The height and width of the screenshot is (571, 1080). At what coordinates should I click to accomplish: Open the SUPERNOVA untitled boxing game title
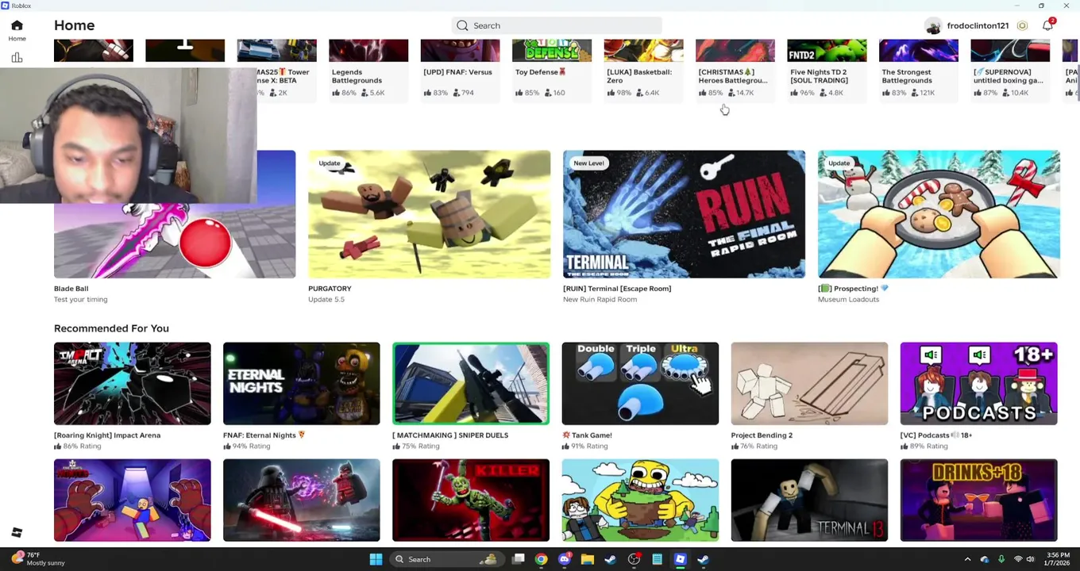1009,76
